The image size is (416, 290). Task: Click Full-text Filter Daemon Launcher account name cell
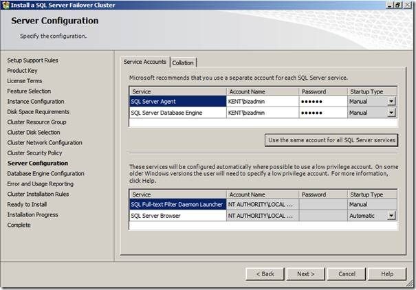click(x=263, y=204)
